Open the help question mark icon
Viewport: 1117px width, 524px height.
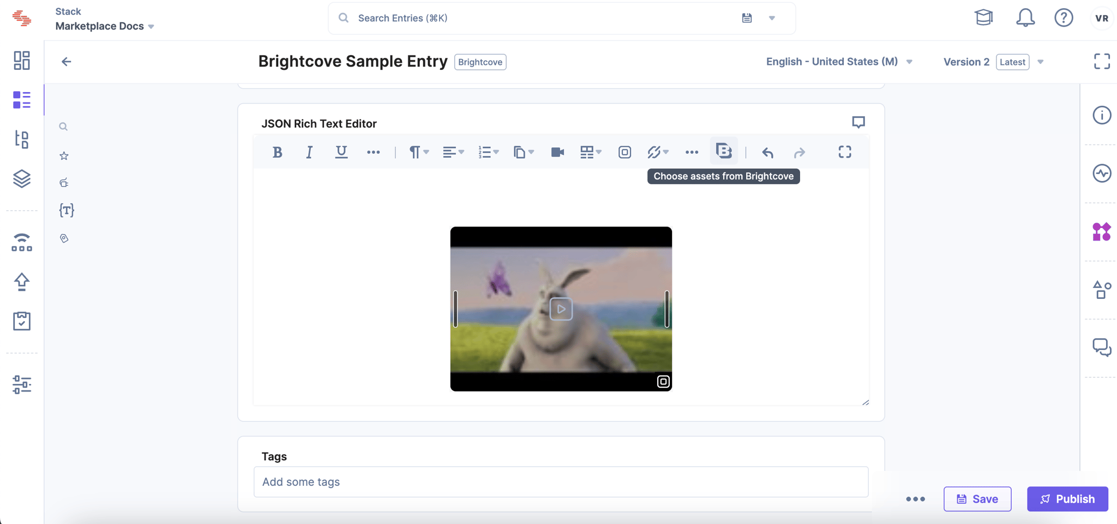click(x=1064, y=17)
